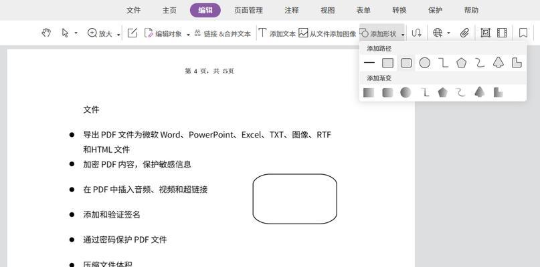
Task: Click the curved arrow reflow icon
Action: (x=416, y=33)
